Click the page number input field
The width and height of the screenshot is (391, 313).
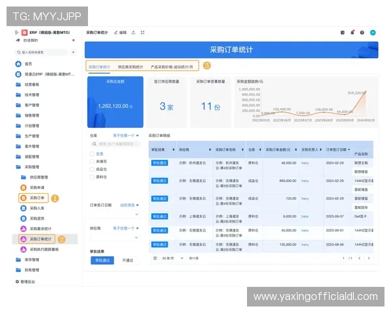click(x=343, y=258)
